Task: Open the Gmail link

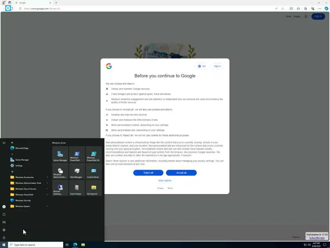Action: [288, 16]
